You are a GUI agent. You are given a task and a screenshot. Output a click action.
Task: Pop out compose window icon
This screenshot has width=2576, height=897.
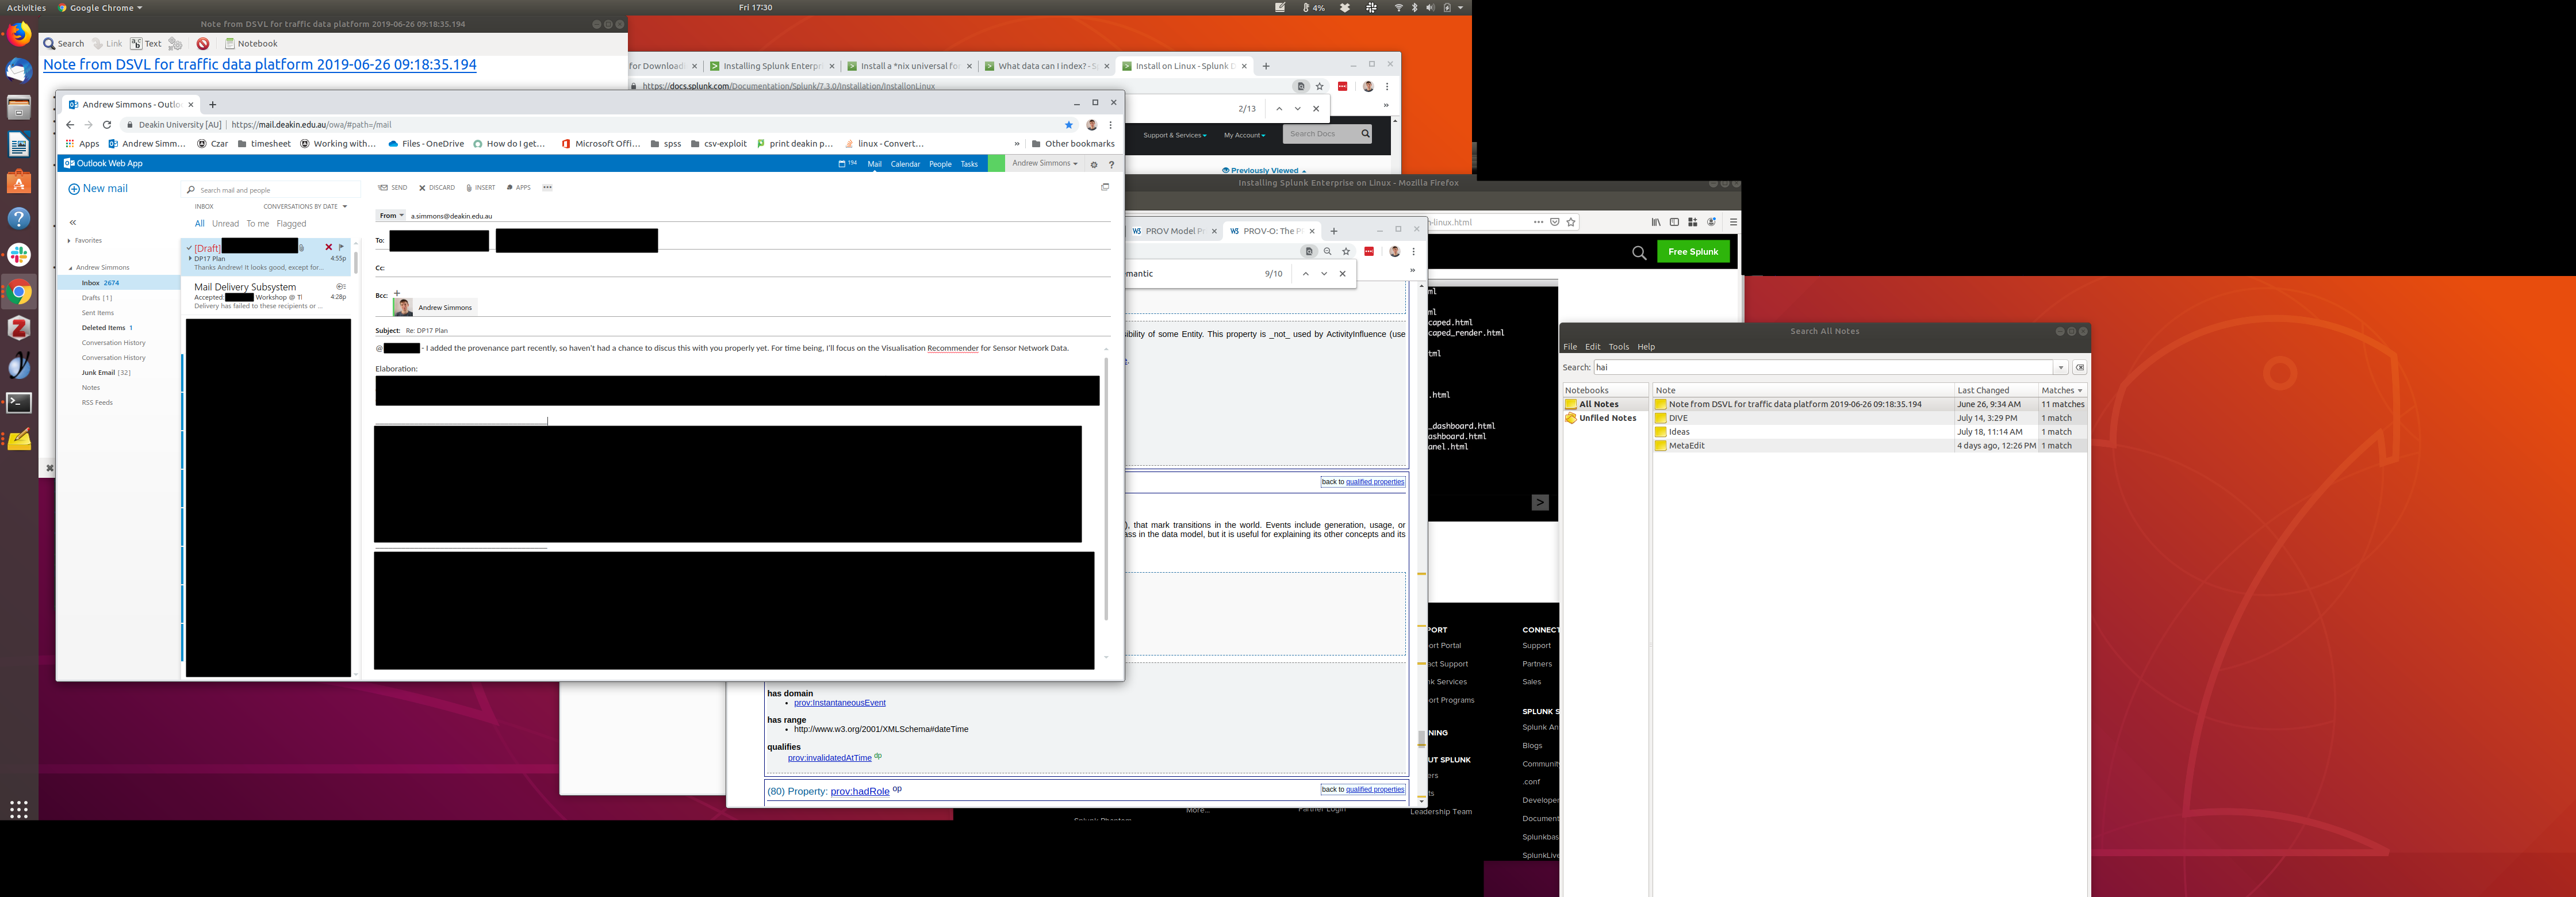[1105, 187]
